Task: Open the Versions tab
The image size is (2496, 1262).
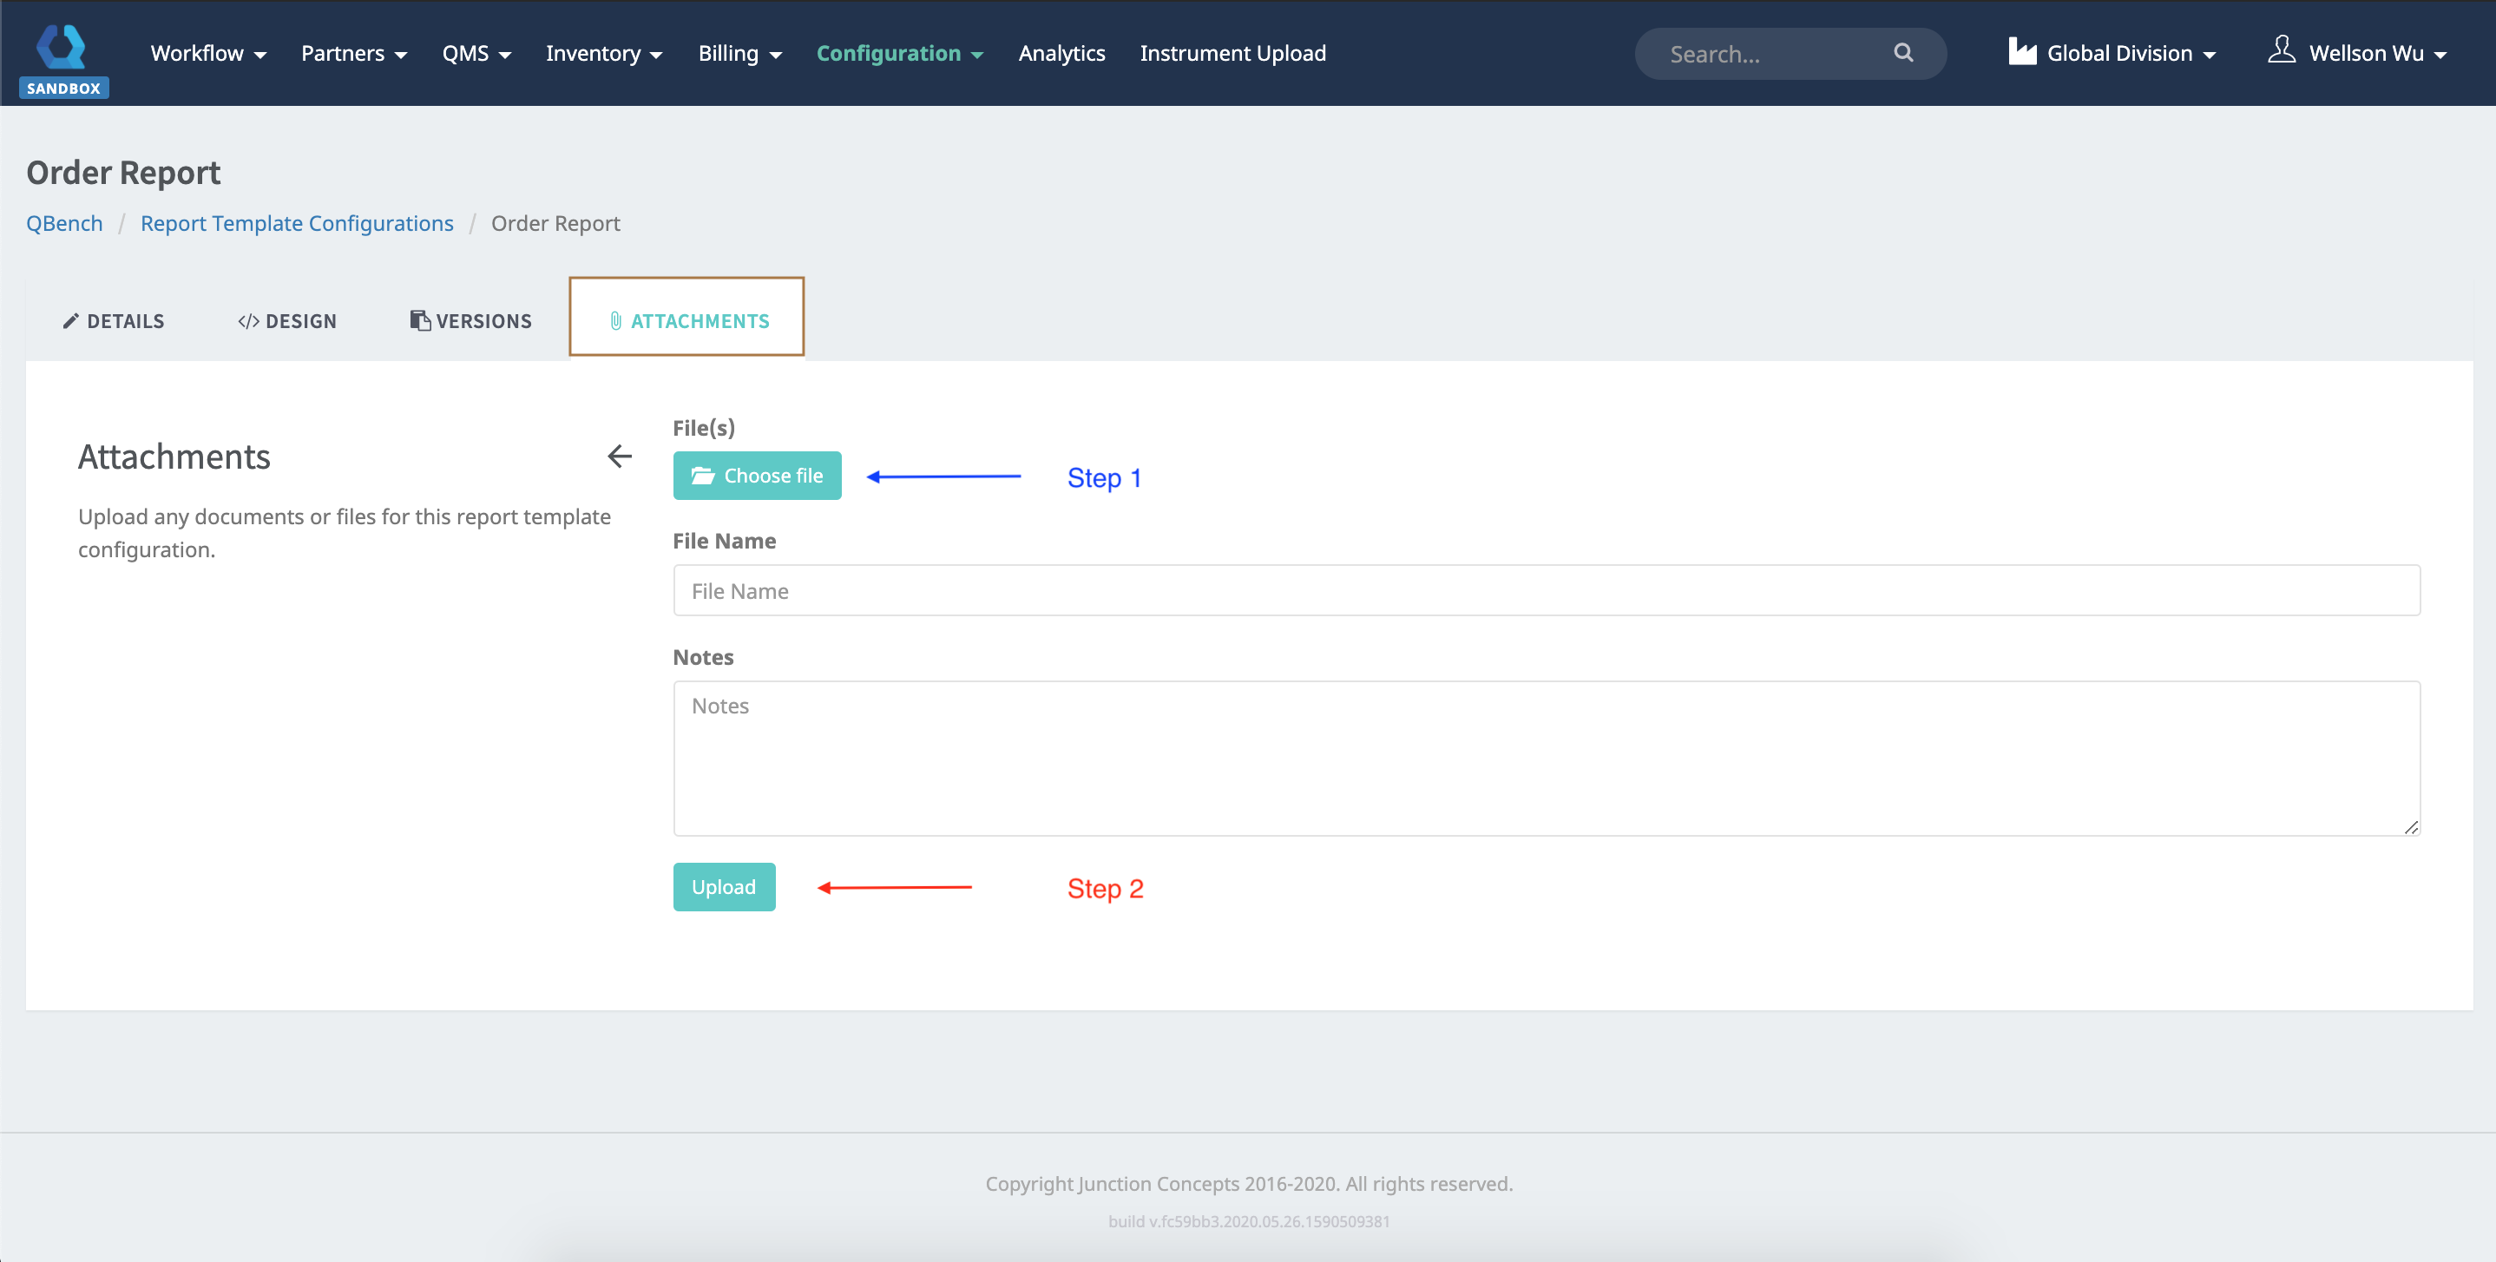Action: 471,321
